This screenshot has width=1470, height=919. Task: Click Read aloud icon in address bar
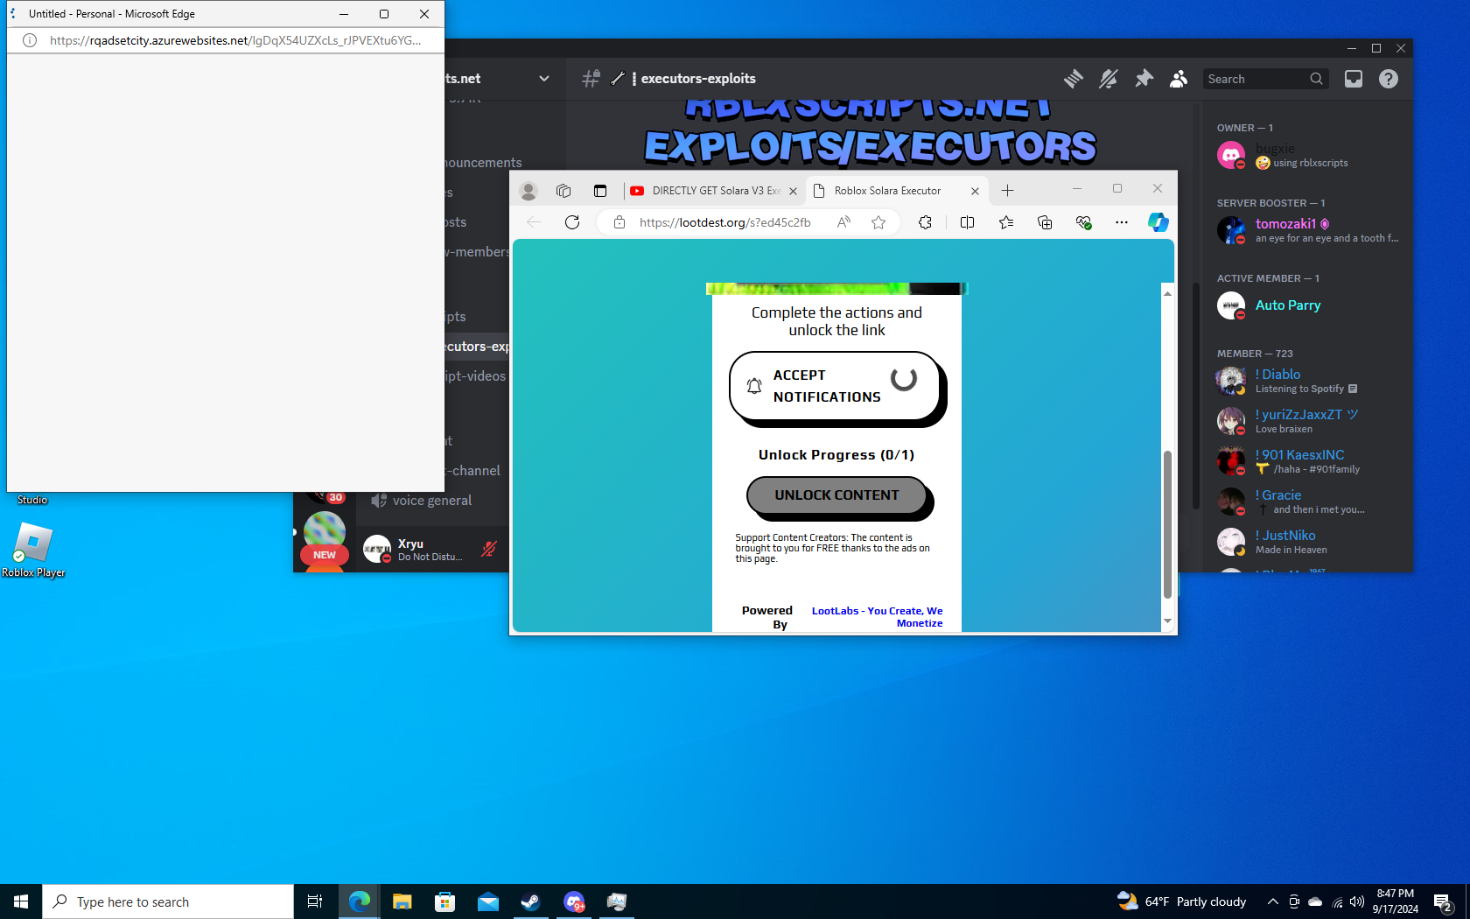(843, 222)
